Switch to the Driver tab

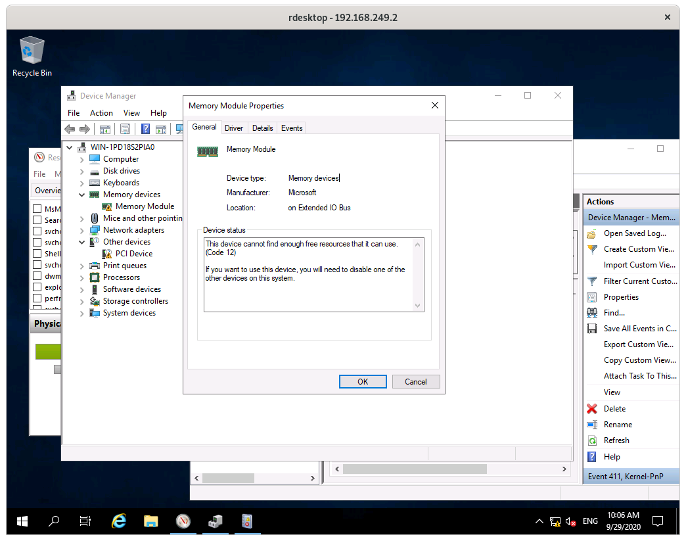click(234, 128)
